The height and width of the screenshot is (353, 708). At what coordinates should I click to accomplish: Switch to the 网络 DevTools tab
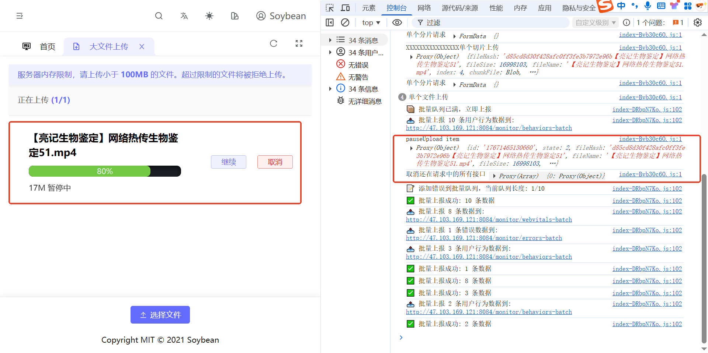tap(424, 8)
